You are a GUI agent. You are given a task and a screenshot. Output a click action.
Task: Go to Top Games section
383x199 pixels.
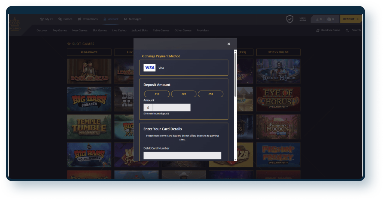[60, 31]
